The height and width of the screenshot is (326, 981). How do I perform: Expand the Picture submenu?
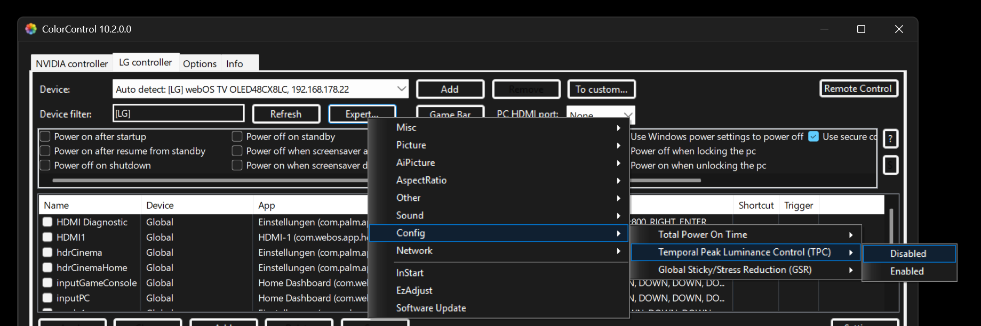point(499,145)
